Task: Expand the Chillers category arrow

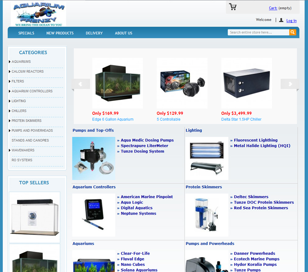Action: pyautogui.click(x=10, y=111)
